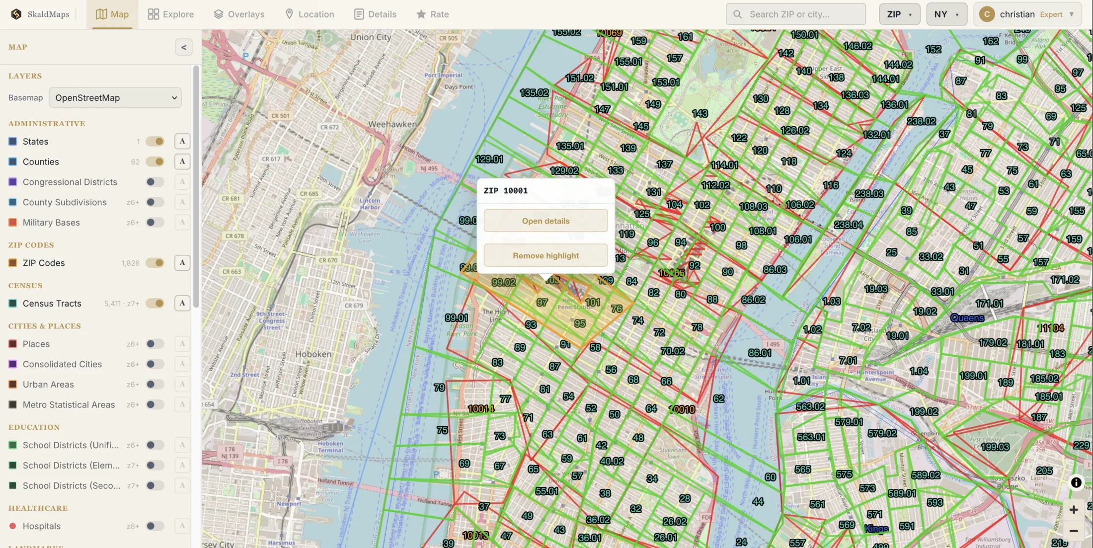Toggle labels for School Districts (Secondary) layer
The width and height of the screenshot is (1093, 548).
[182, 485]
